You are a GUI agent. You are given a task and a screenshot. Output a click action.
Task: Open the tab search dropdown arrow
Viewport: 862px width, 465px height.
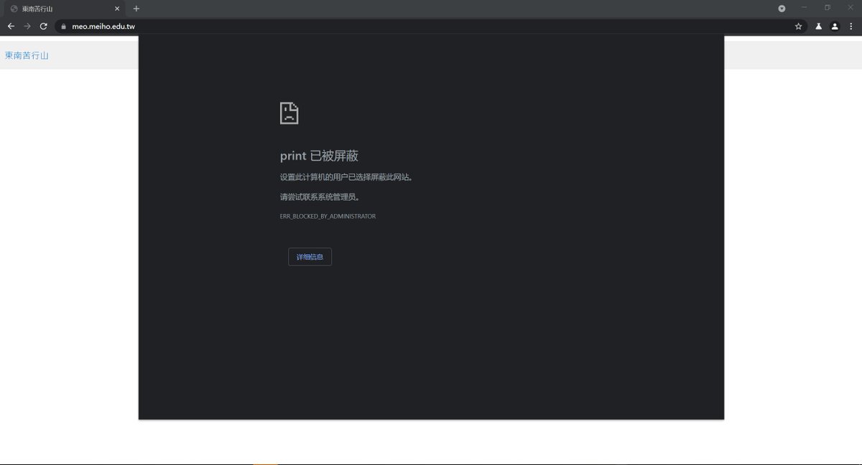click(782, 9)
